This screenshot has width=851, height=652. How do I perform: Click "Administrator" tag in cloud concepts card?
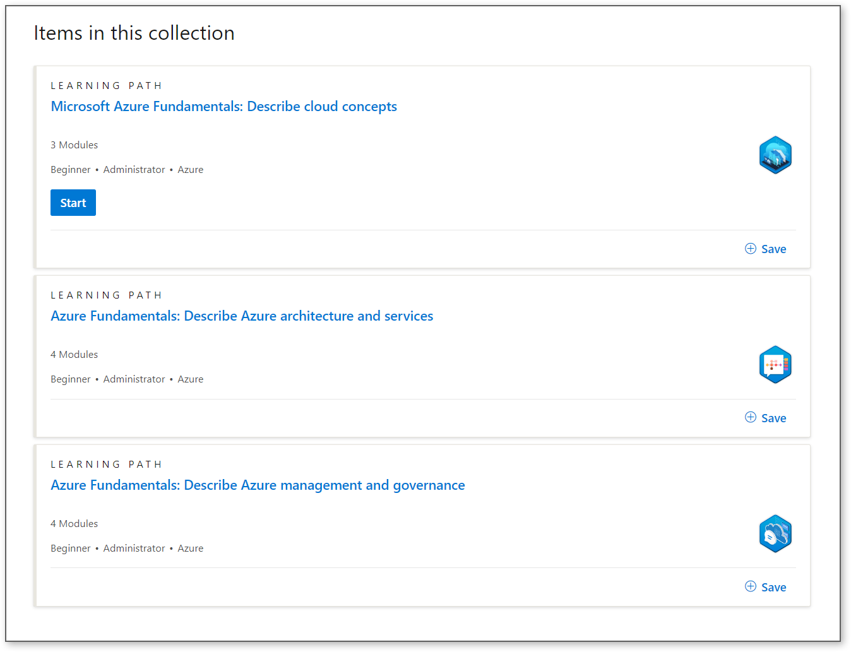coord(134,170)
